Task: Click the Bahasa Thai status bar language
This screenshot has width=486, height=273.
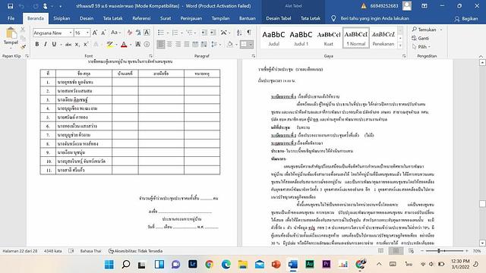Action: click(x=91, y=251)
